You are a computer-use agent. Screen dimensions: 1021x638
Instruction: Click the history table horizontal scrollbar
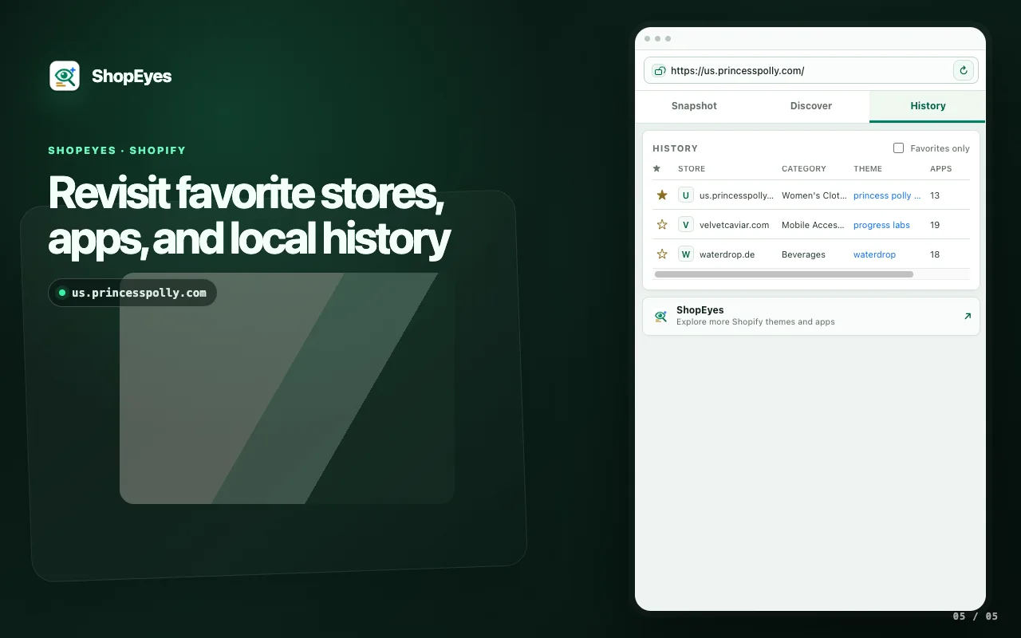(783, 274)
